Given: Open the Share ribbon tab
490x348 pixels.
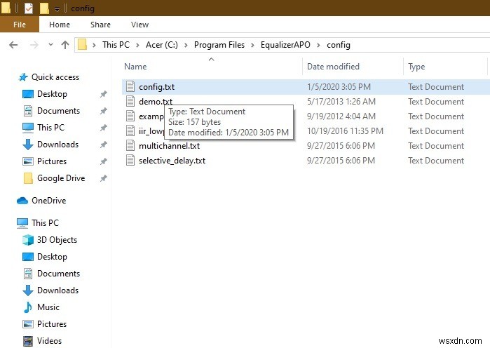Looking at the screenshot, I should pos(100,25).
